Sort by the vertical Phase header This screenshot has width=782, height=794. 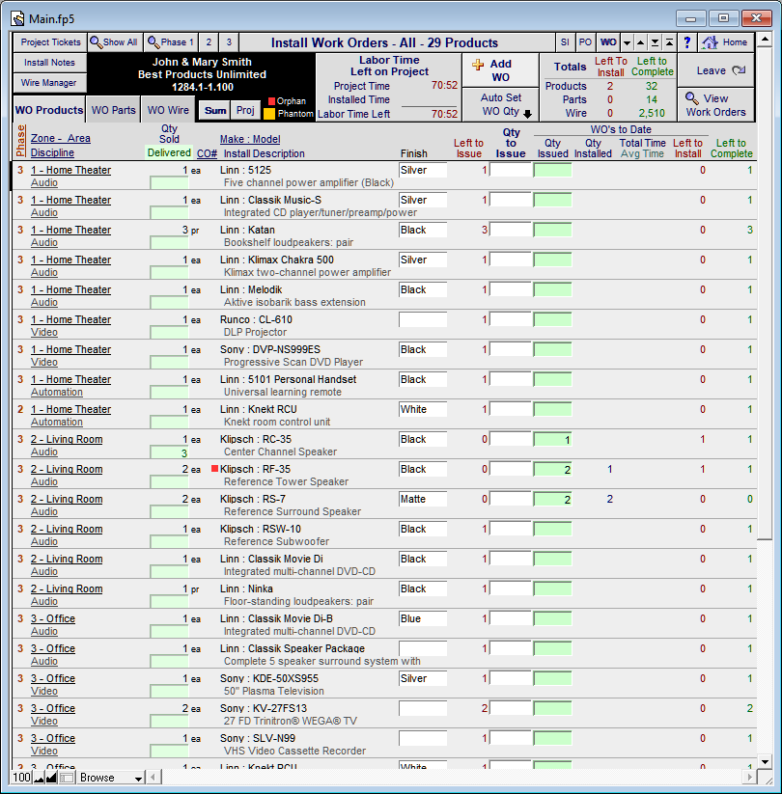point(20,141)
